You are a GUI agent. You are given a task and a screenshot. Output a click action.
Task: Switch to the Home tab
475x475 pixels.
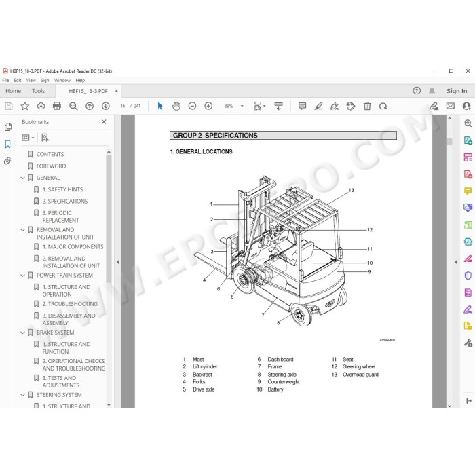coord(14,91)
